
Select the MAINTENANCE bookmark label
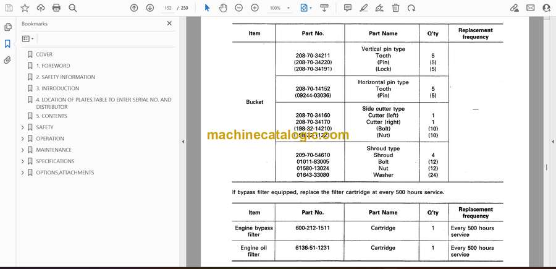54,150
